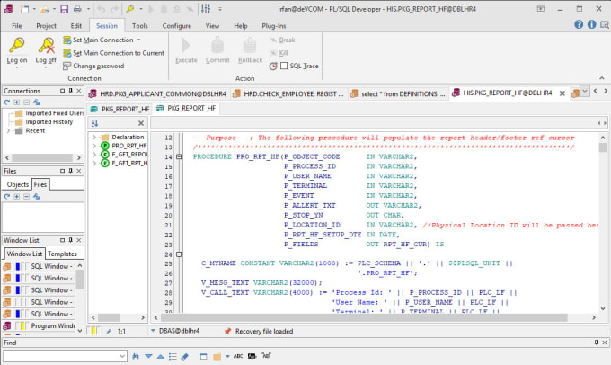Click the sort icon in code contents pane
Viewport: 611px width, 365px height.
(94, 123)
